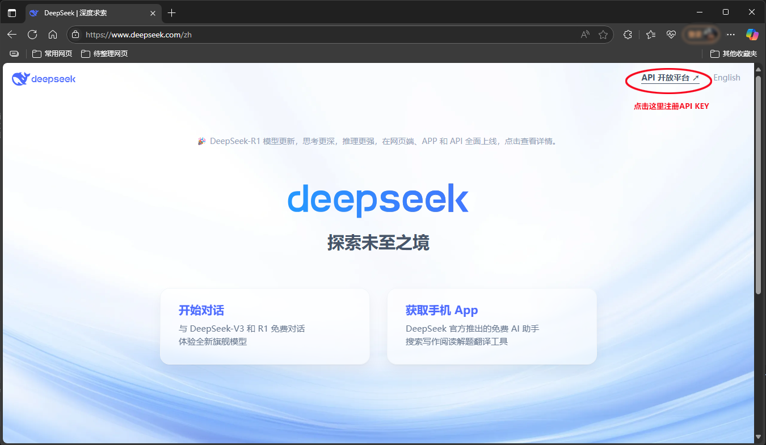View site info via the lock icon

pyautogui.click(x=75, y=35)
